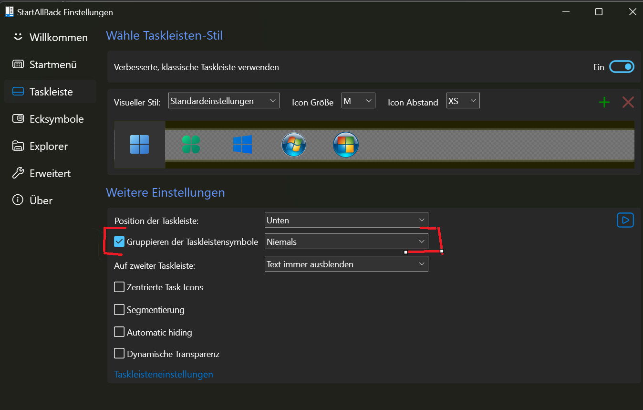Click the Startmenü sidebar icon
Image resolution: width=643 pixels, height=410 pixels.
18,64
